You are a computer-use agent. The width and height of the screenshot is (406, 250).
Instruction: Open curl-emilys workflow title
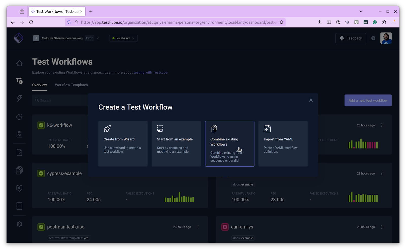coord(242,227)
